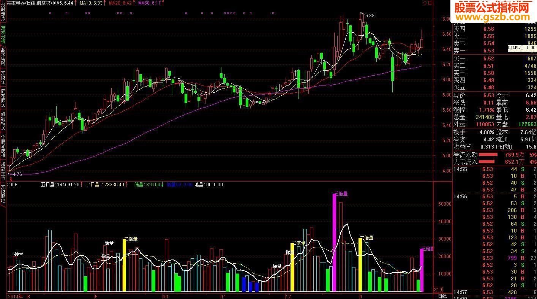This screenshot has height=299, width=537.
Task: Click the X10 volume scale marker
Action: point(438,290)
